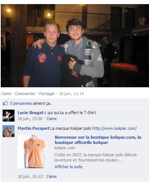Follow the http://www.kokpar.com/ URL
Viewport: 149px width, 182px height.
tap(114, 128)
